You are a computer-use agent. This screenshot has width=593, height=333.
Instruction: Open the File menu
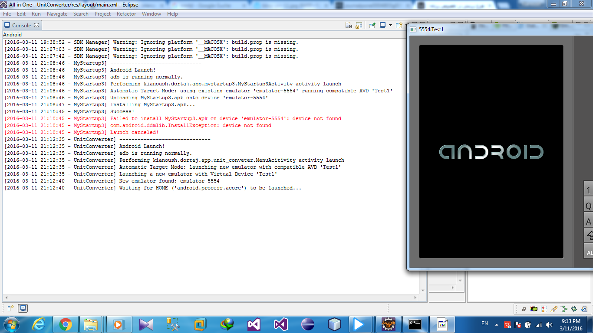point(7,14)
